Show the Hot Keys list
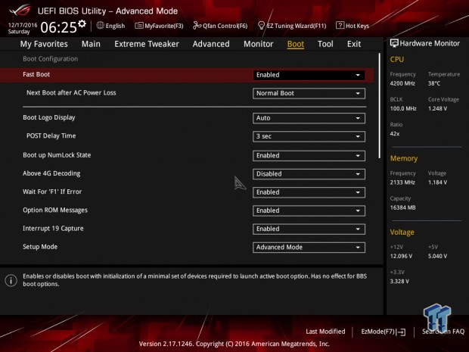The width and height of the screenshot is (469, 352). [x=353, y=26]
